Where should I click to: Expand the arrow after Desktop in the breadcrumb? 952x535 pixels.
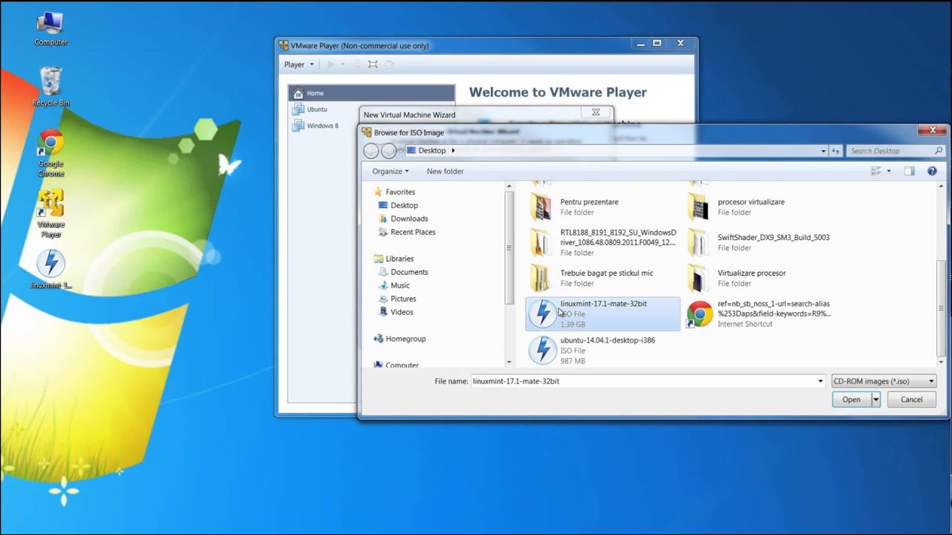click(453, 151)
